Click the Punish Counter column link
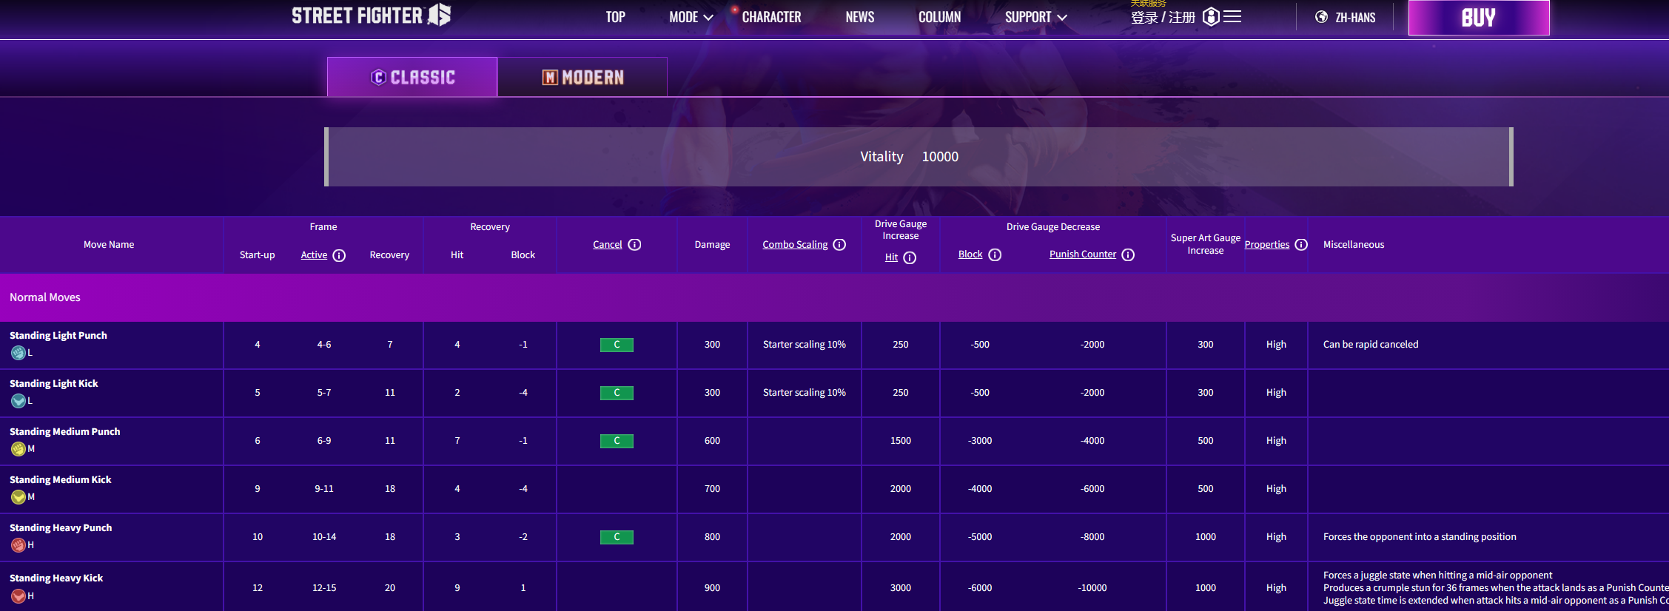This screenshot has height=611, width=1669. [x=1082, y=254]
